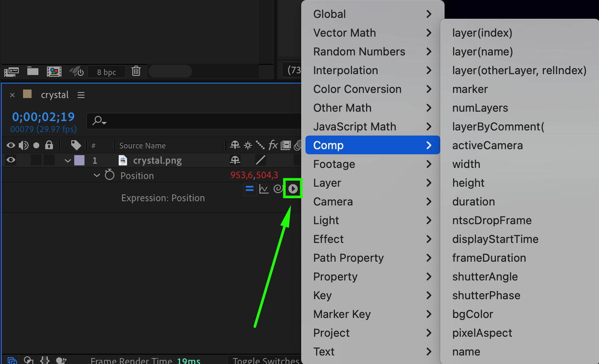Click the expression pick whip spiral icon

pyautogui.click(x=278, y=189)
